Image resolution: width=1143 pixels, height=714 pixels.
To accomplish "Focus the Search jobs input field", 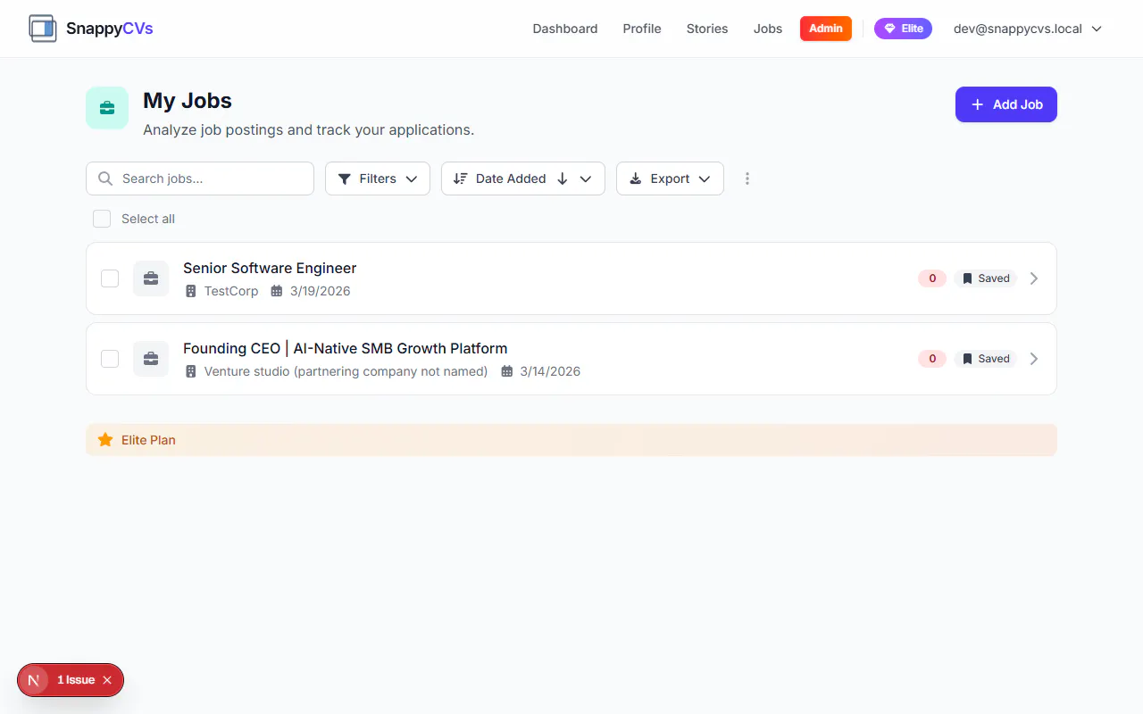I will click(x=200, y=178).
